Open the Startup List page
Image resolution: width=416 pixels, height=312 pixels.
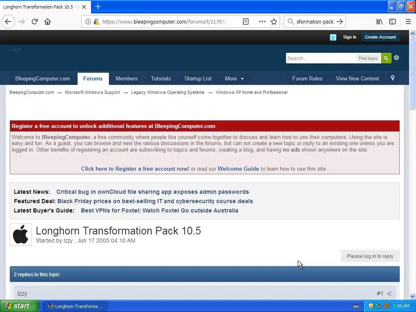pos(198,78)
